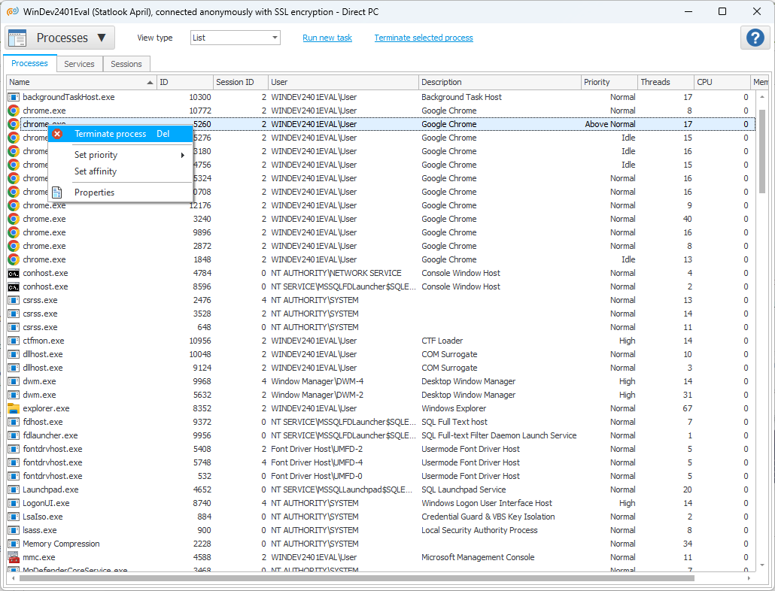The image size is (775, 591).
Task: Click the Run new task link
Action: point(327,38)
